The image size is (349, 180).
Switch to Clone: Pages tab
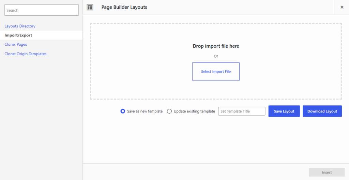pos(16,44)
